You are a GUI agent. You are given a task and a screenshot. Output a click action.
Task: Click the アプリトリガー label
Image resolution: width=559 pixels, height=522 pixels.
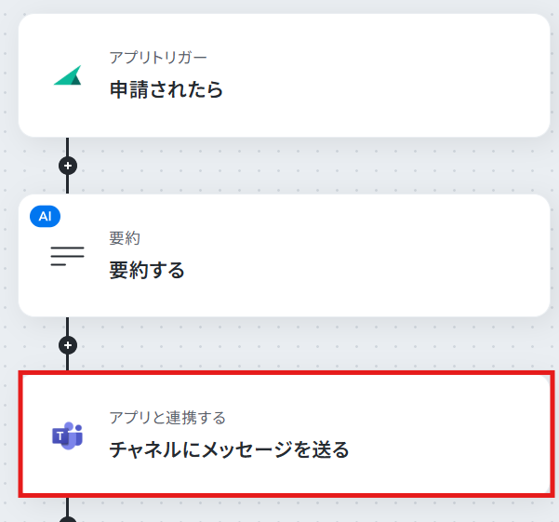[x=158, y=58]
